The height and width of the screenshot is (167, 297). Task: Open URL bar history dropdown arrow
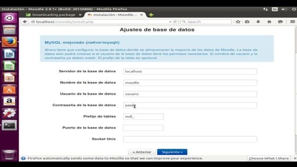pyautogui.click(x=170, y=22)
